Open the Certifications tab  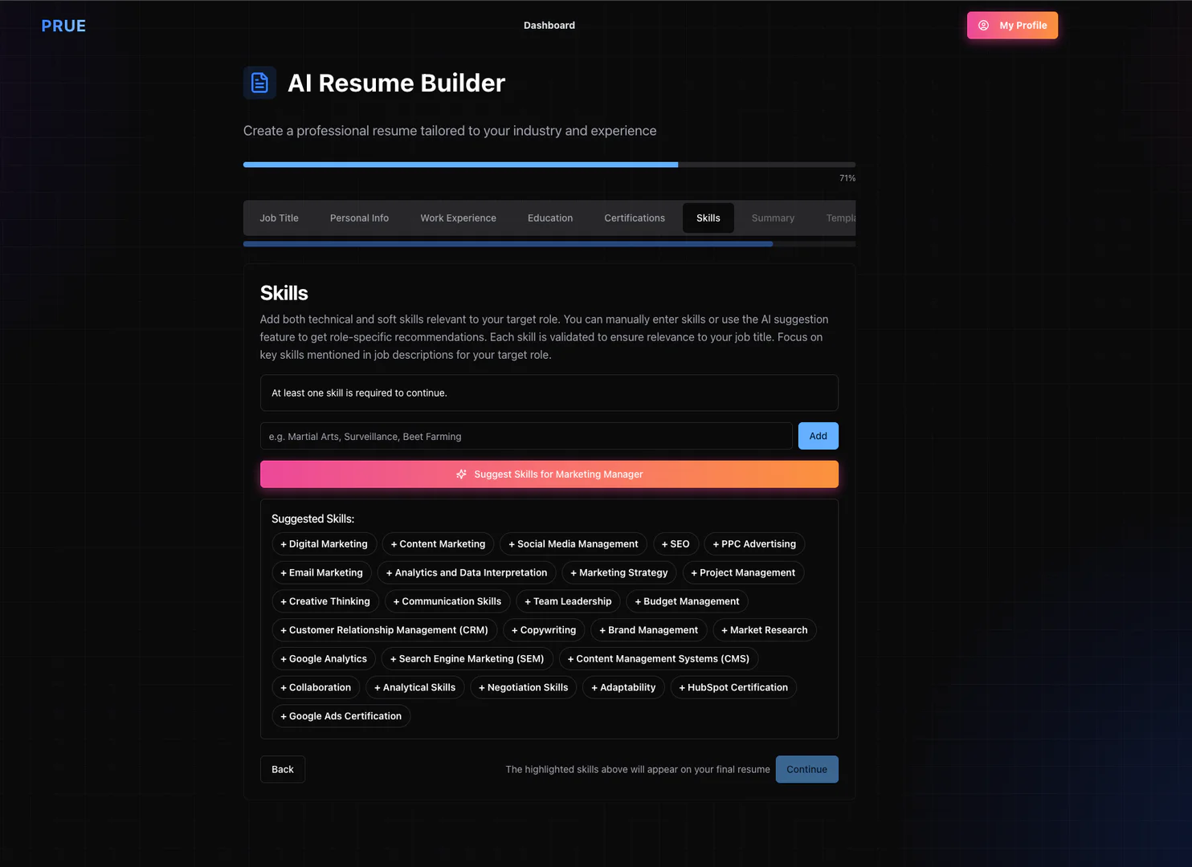point(634,218)
